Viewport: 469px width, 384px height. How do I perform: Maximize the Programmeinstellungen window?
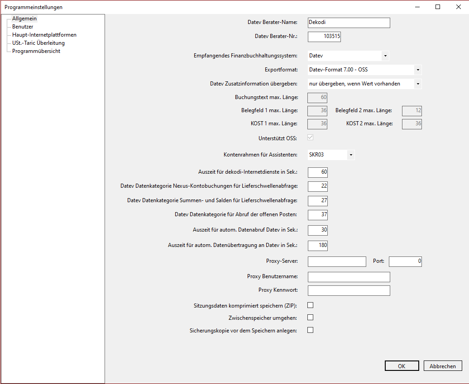438,7
